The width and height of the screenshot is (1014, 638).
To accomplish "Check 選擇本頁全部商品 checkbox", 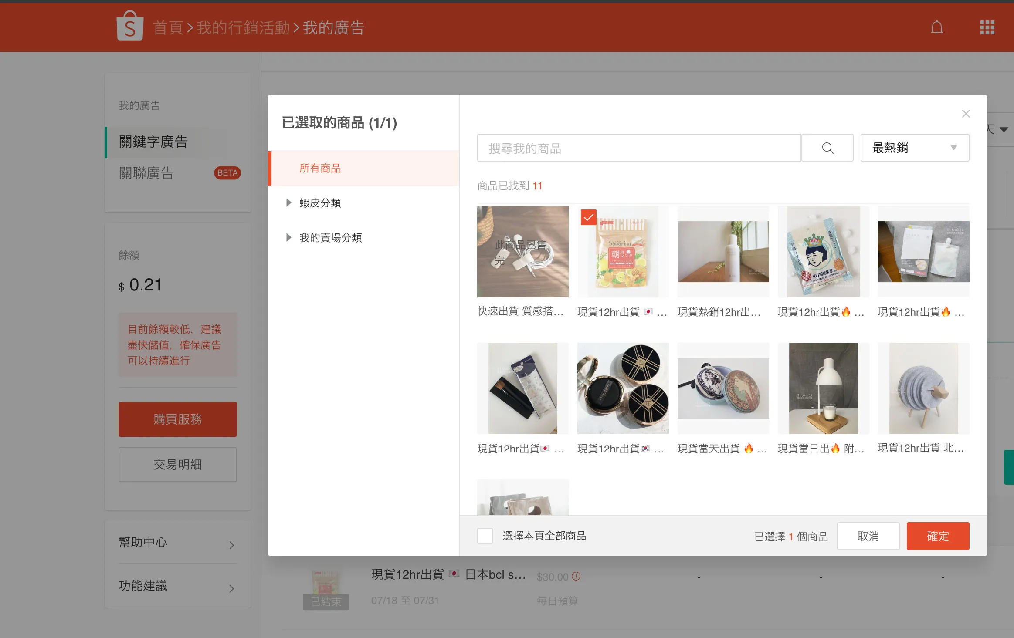I will point(485,536).
